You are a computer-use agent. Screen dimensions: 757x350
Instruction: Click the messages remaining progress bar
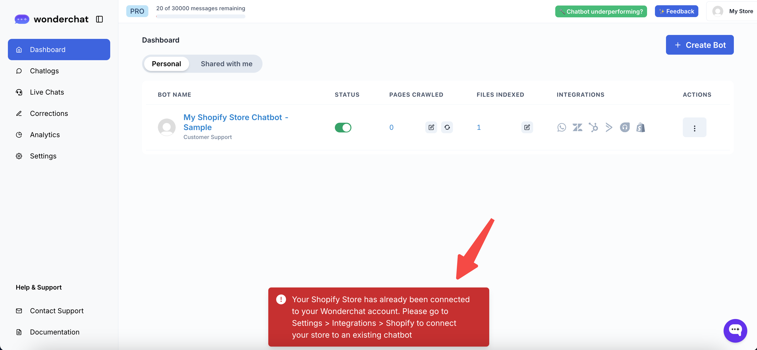click(201, 17)
